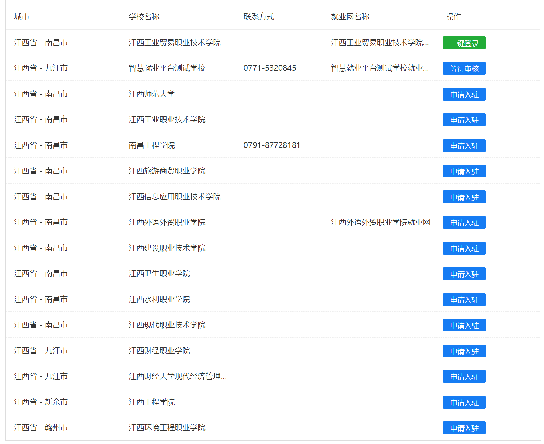Click city 江西省 - 新余市
This screenshot has height=444, width=544.
pyautogui.click(x=41, y=402)
